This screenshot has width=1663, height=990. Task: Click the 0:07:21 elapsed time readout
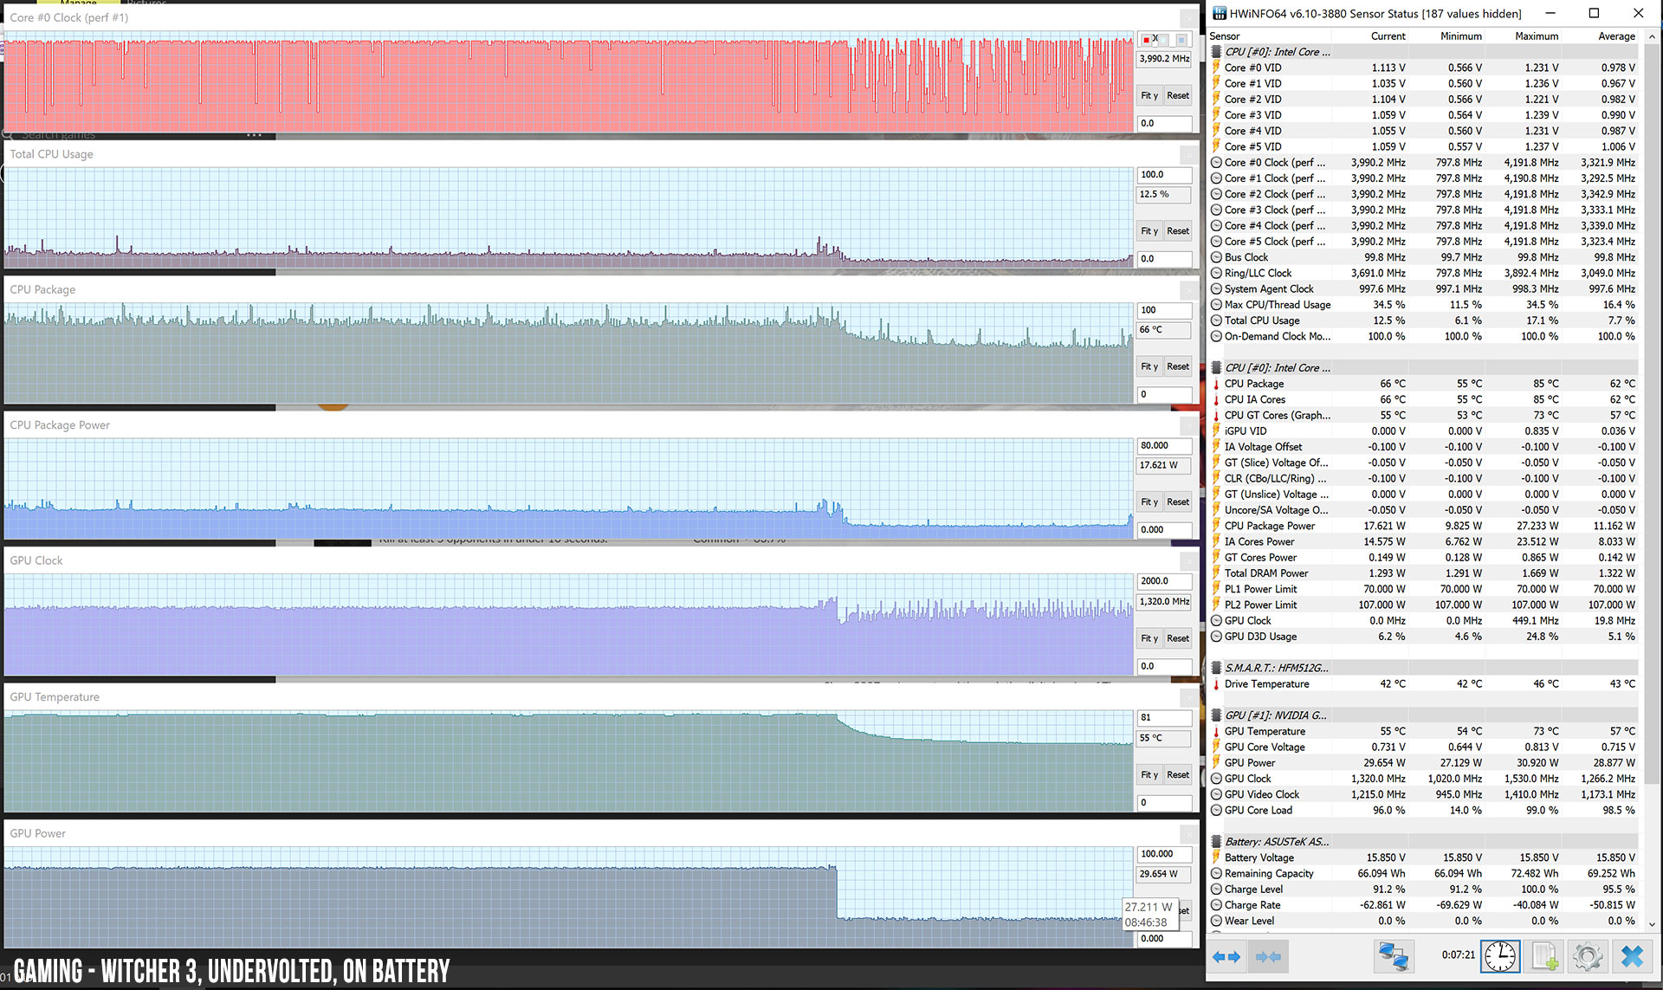1458,955
